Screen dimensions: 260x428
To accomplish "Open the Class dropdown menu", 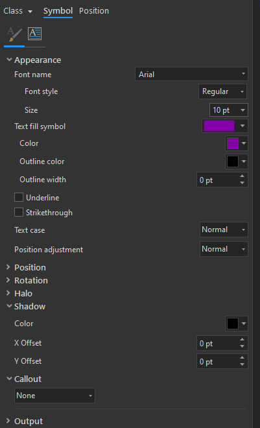I will point(18,11).
